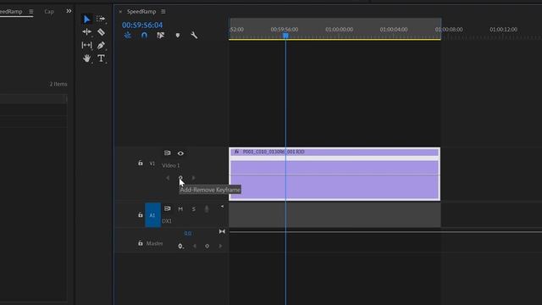Viewport: 542px width, 305px height.
Task: Toggle timeline Snap magnet
Action: 144,36
